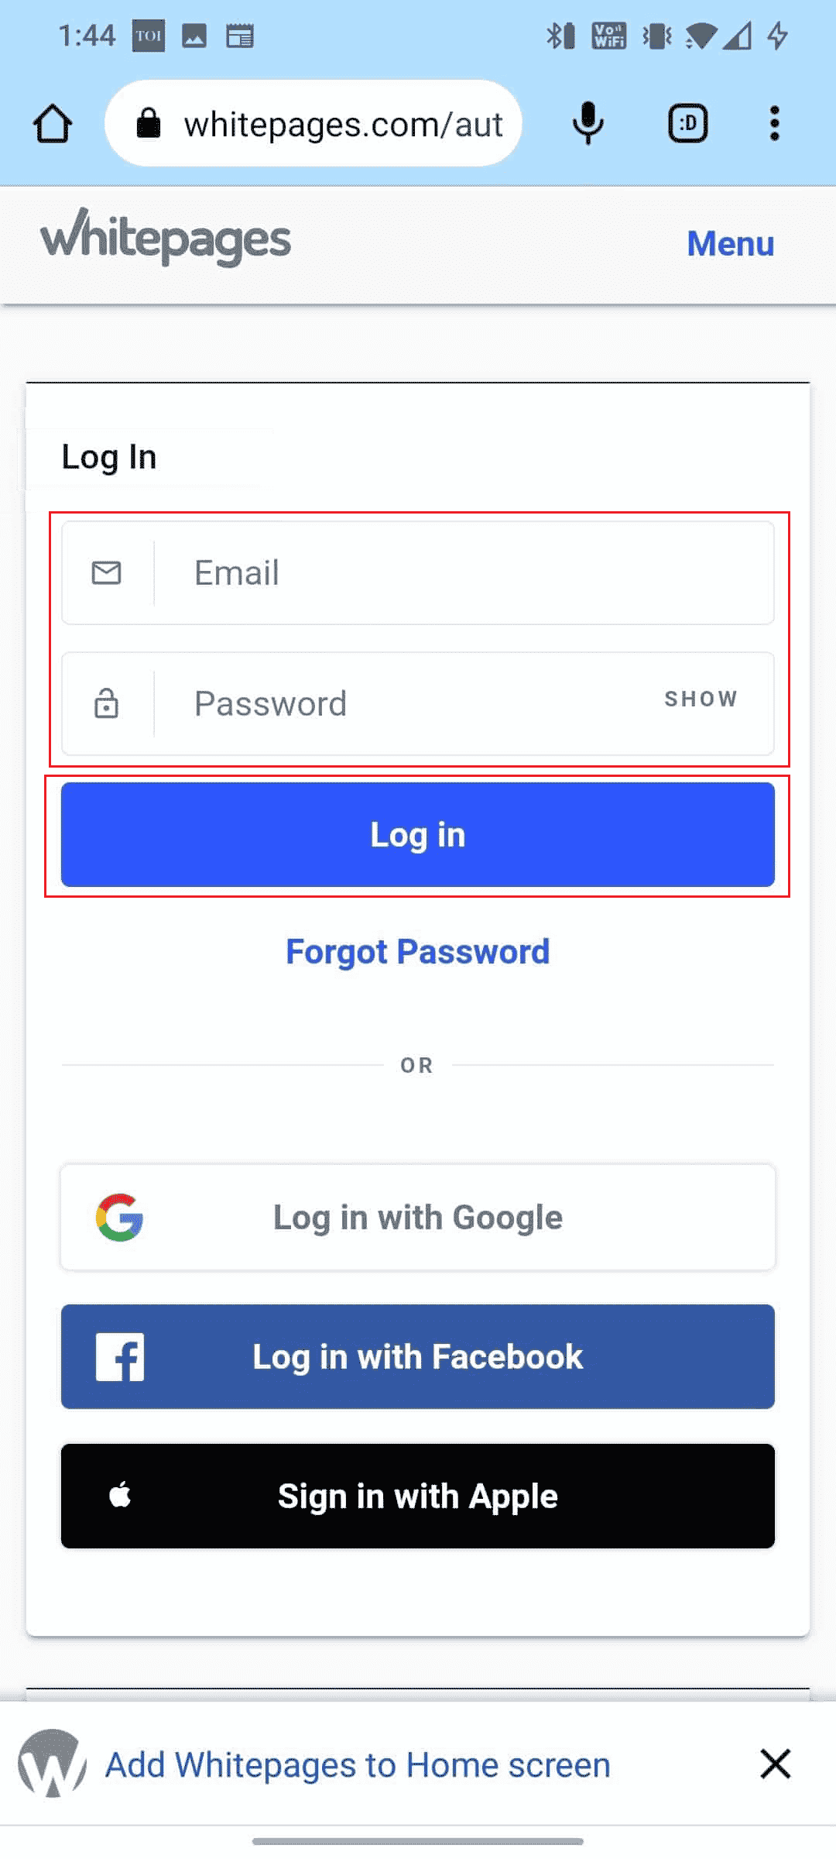Select Sign in with Apple
The image size is (836, 1859).
pyautogui.click(x=417, y=1496)
